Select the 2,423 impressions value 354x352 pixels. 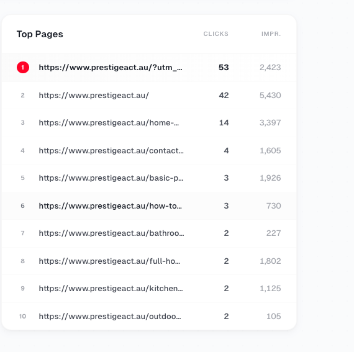tap(270, 67)
